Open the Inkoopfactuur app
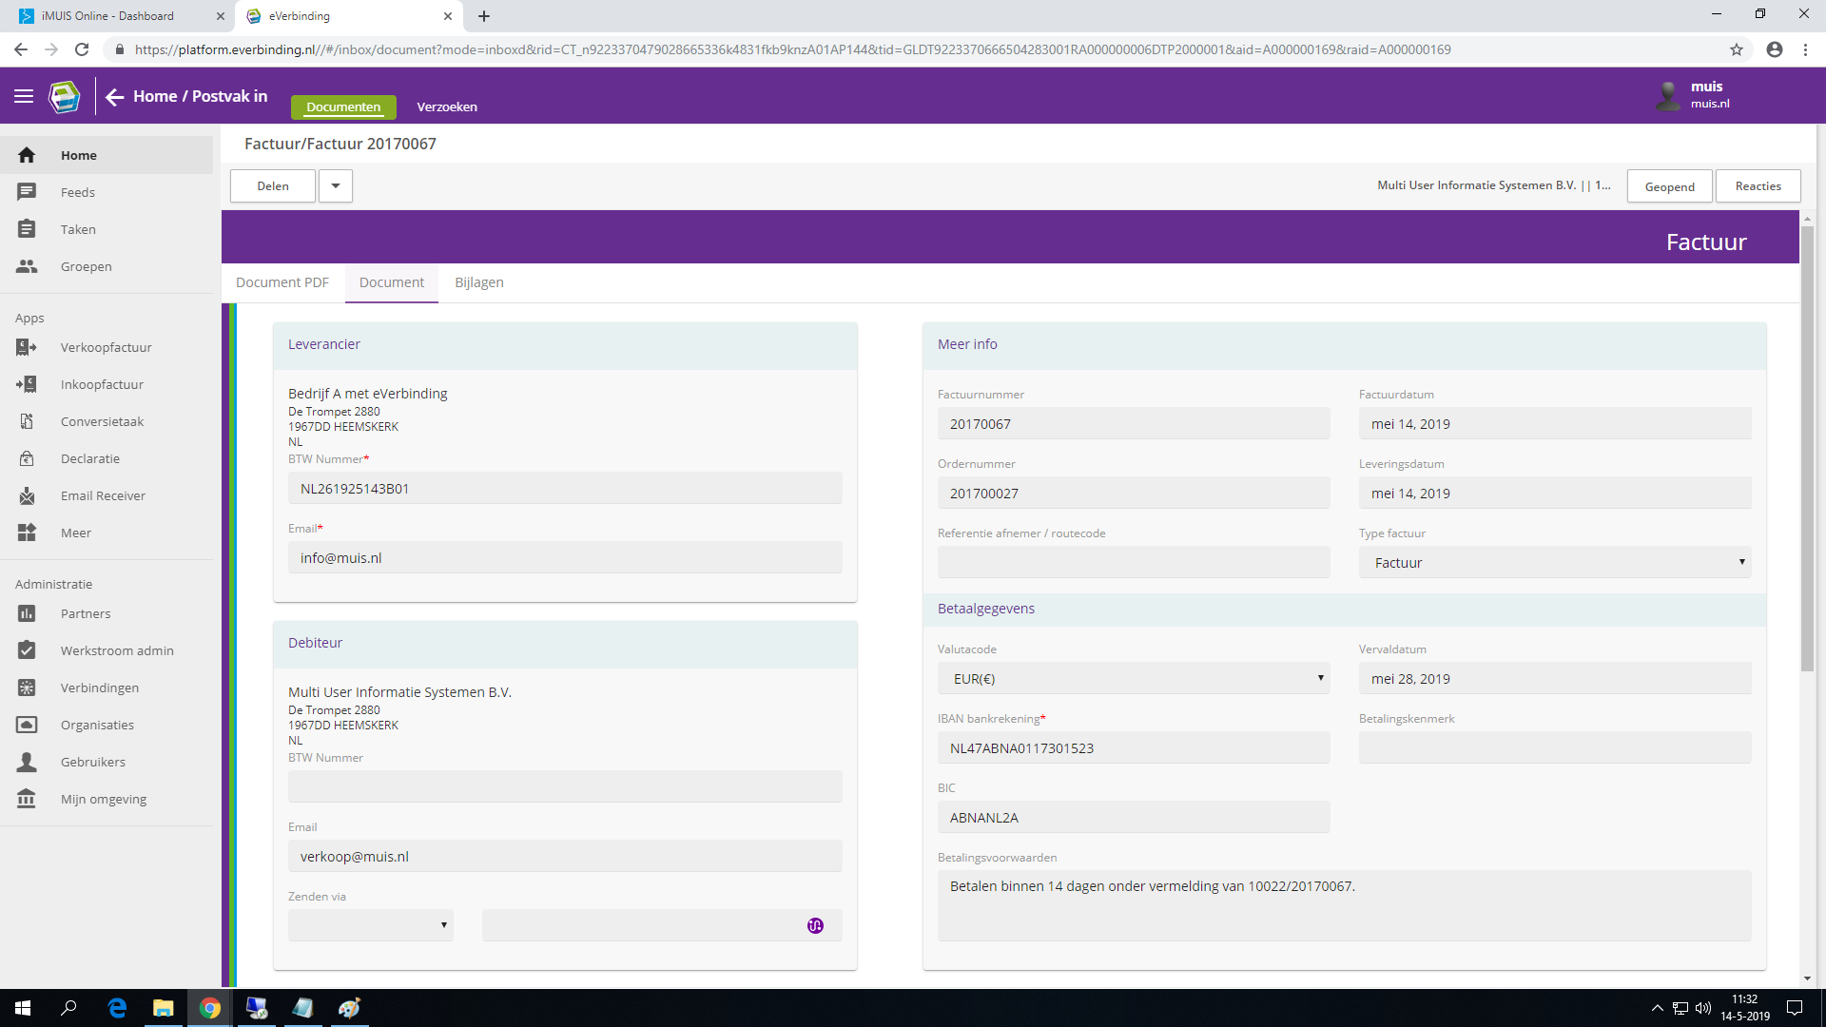Viewport: 1826px width, 1027px height. pos(102,384)
